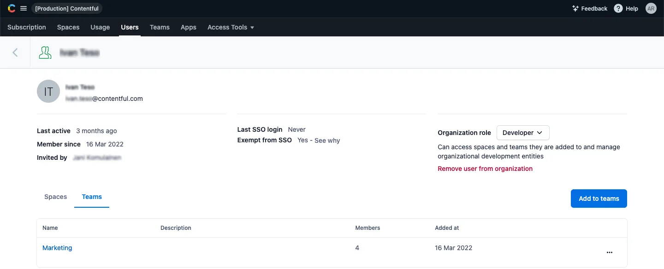
Task: Click the Feedback sparkle icon
Action: point(575,8)
